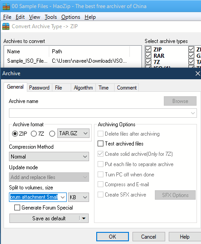Screen dimensions: 201x244
Task: Expand the split volume size dropdown arrow
Action: click(x=63, y=197)
